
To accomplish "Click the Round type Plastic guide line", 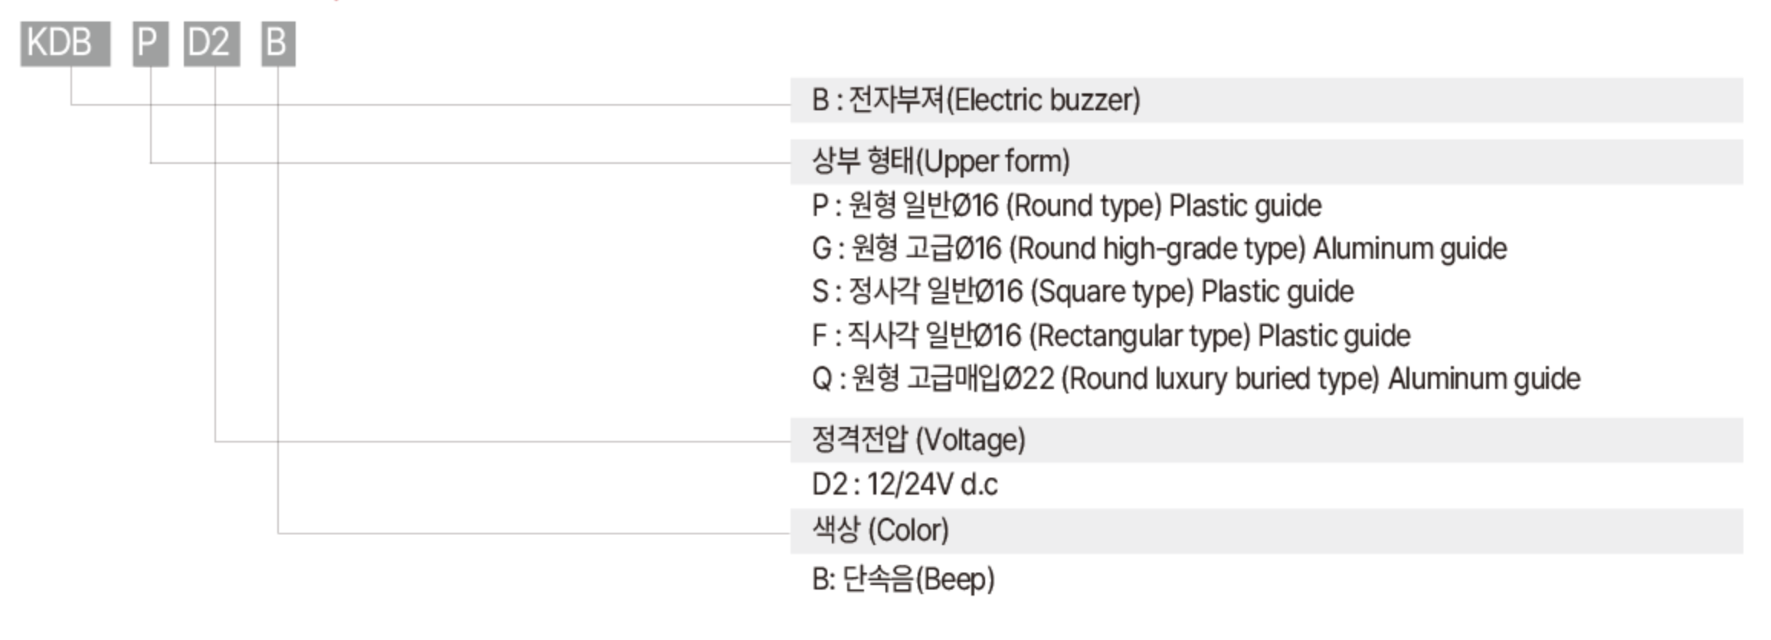I will click(1066, 206).
